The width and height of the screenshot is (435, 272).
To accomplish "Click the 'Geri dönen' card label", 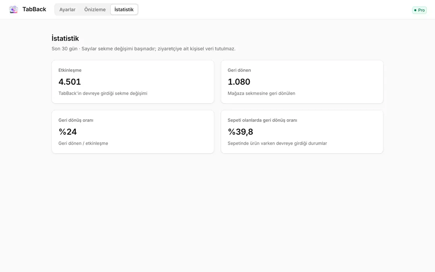I will [x=239, y=70].
